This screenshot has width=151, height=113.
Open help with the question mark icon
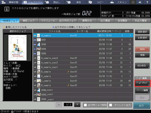tap(147, 2)
